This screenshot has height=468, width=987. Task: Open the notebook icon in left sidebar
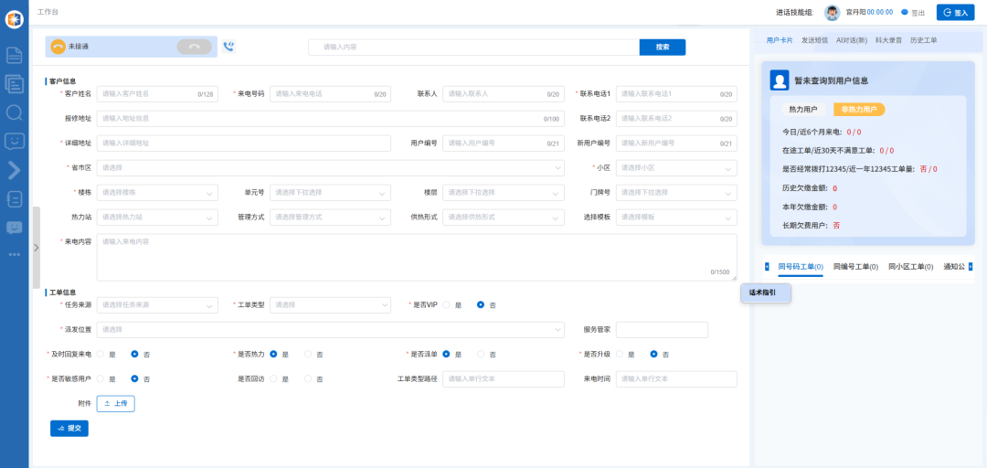point(14,198)
